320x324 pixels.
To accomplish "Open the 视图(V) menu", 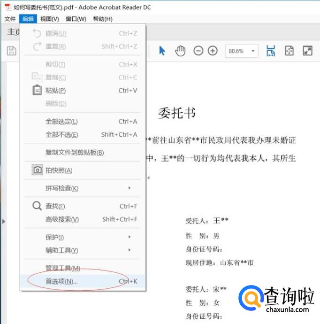I will coord(50,19).
